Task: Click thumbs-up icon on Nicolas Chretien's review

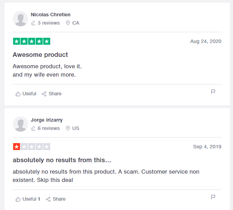Action: point(18,94)
